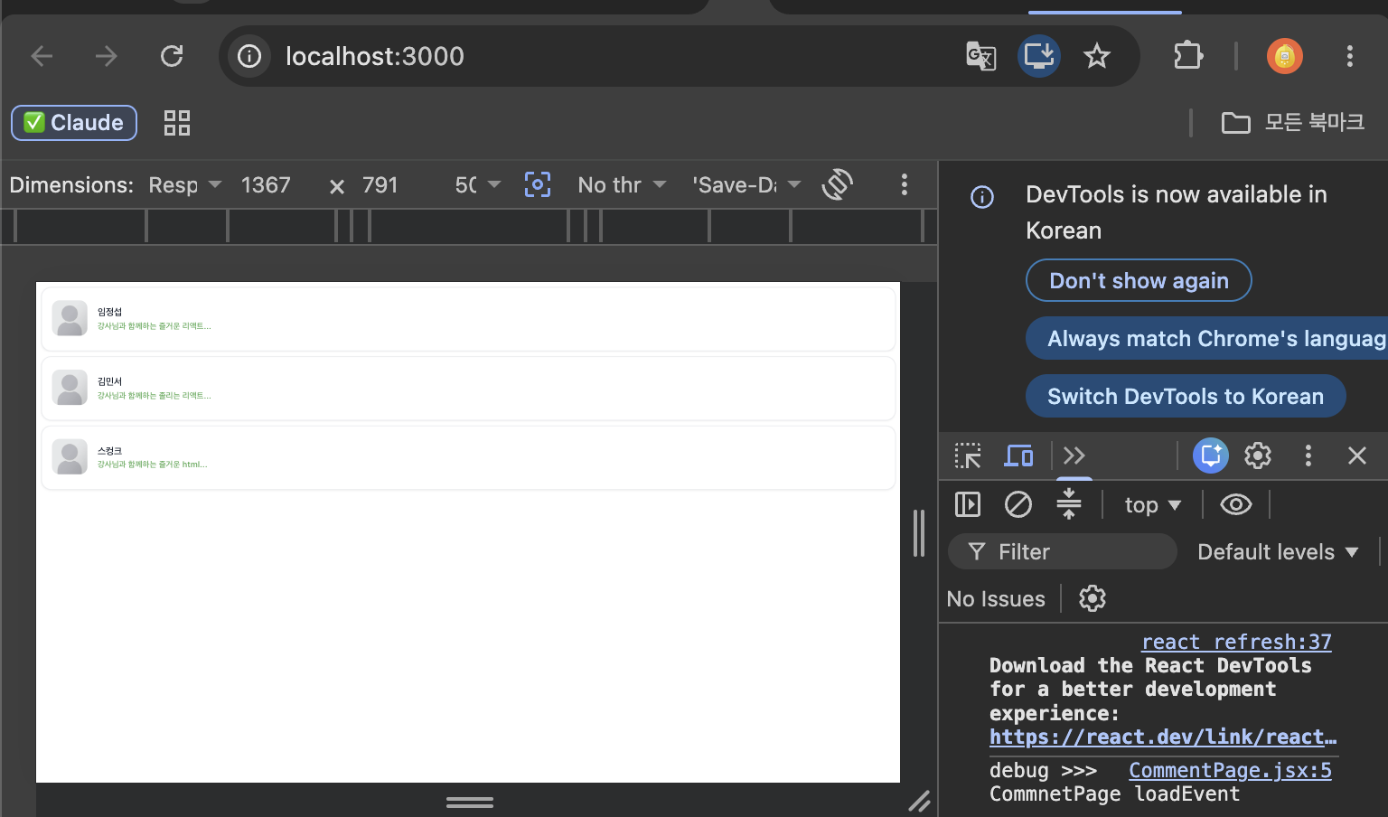Open the react_refresh:37 source link
Image resolution: width=1388 pixels, height=817 pixels.
pos(1236,642)
